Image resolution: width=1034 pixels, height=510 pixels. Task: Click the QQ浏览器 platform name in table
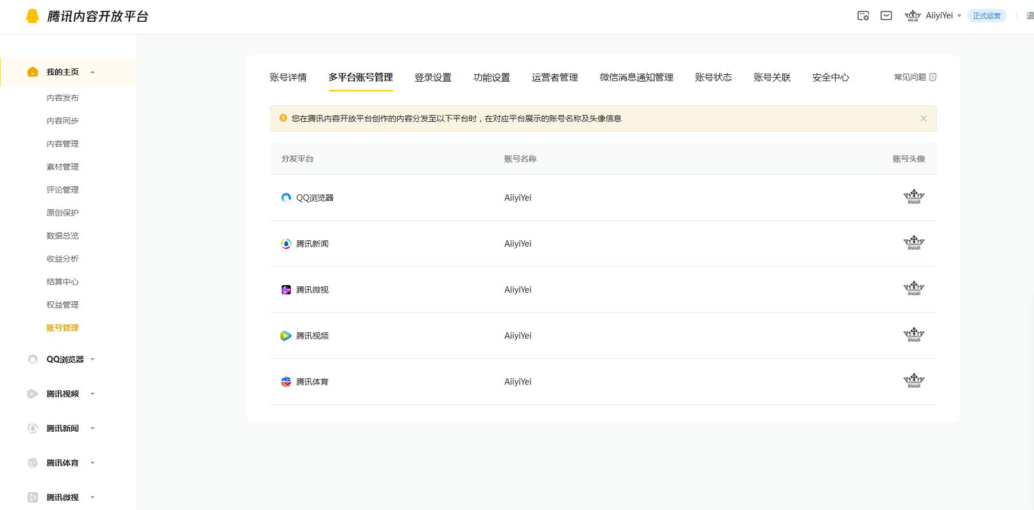click(315, 198)
